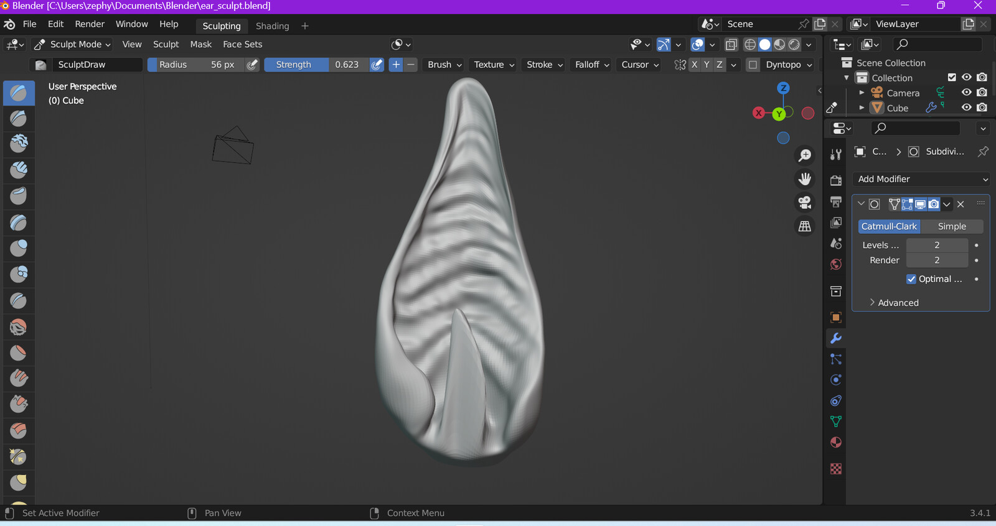
Task: Click the outliner search field
Action: 937,44
